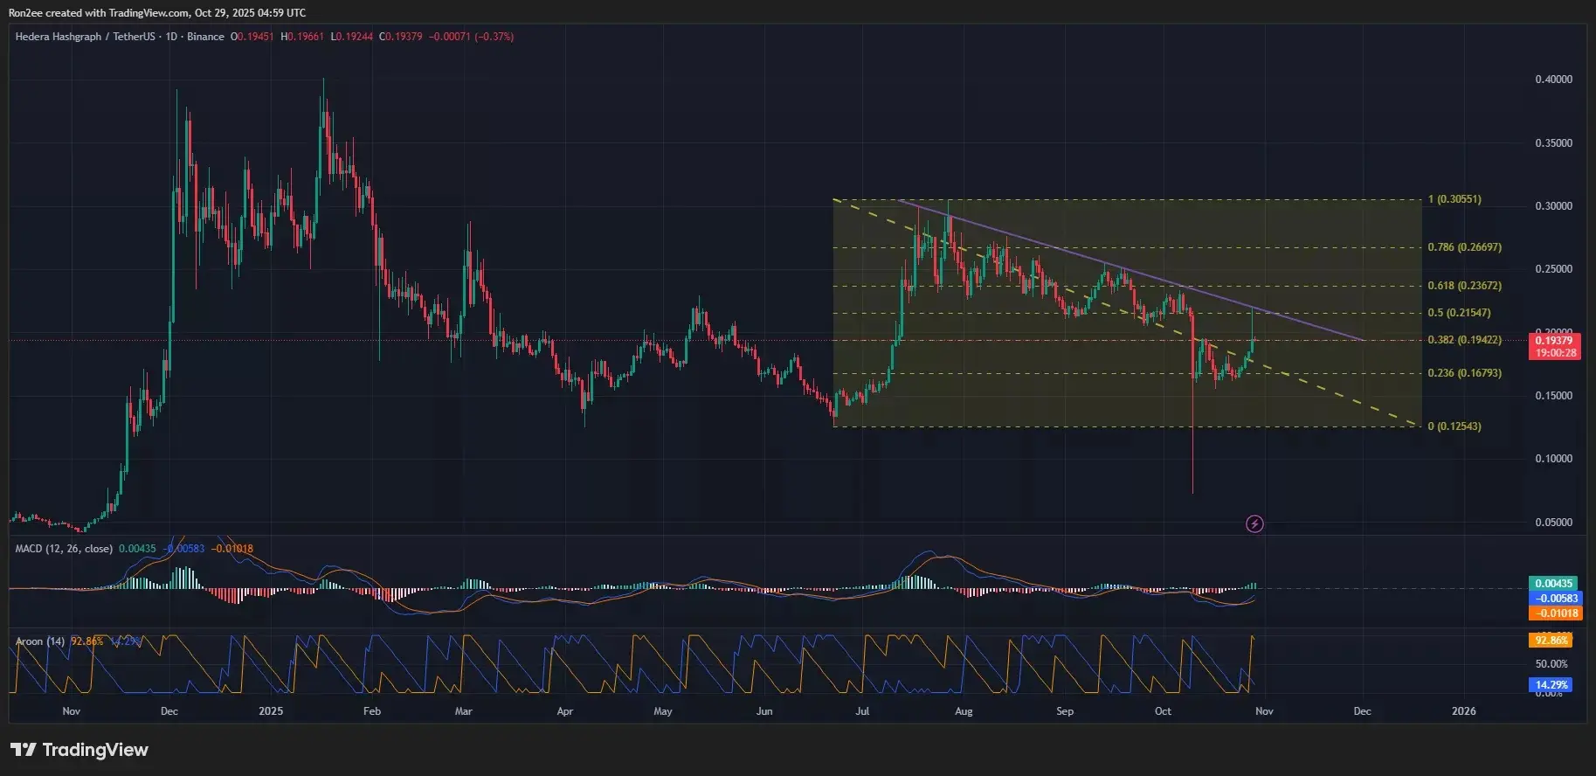Click the 0.40000 price axis label
This screenshot has width=1596, height=776.
(x=1553, y=80)
